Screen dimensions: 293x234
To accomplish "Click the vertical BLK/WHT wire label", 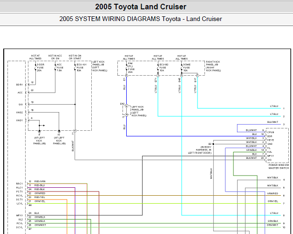I will point(73,146).
